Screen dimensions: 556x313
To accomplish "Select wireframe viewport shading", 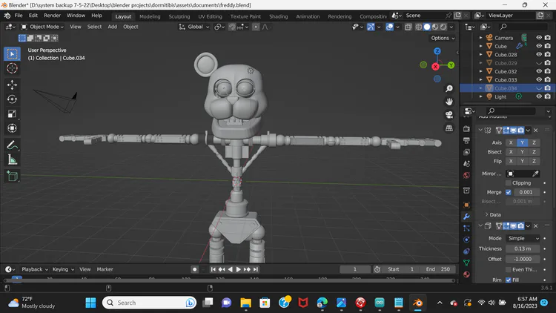I will [419, 27].
